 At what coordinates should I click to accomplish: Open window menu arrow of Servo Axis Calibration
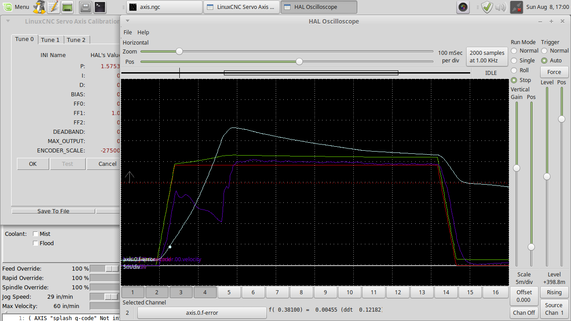[x=8, y=21]
